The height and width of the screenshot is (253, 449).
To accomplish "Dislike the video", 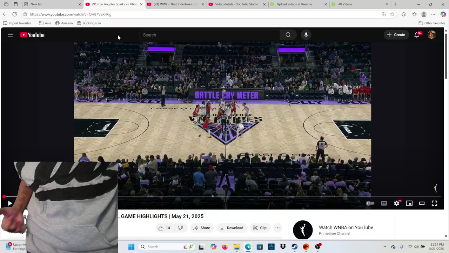I will (x=180, y=228).
